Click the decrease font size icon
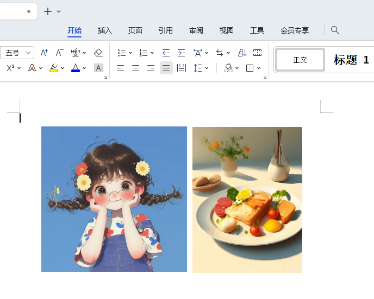Screen dimensions: 374x299 [59, 53]
